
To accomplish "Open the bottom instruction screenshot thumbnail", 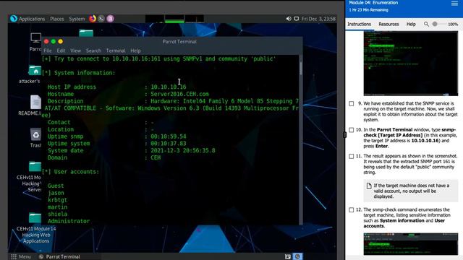I will [x=410, y=244].
